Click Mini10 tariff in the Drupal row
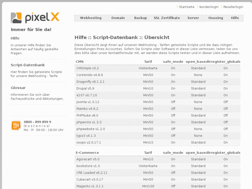 [148, 88]
